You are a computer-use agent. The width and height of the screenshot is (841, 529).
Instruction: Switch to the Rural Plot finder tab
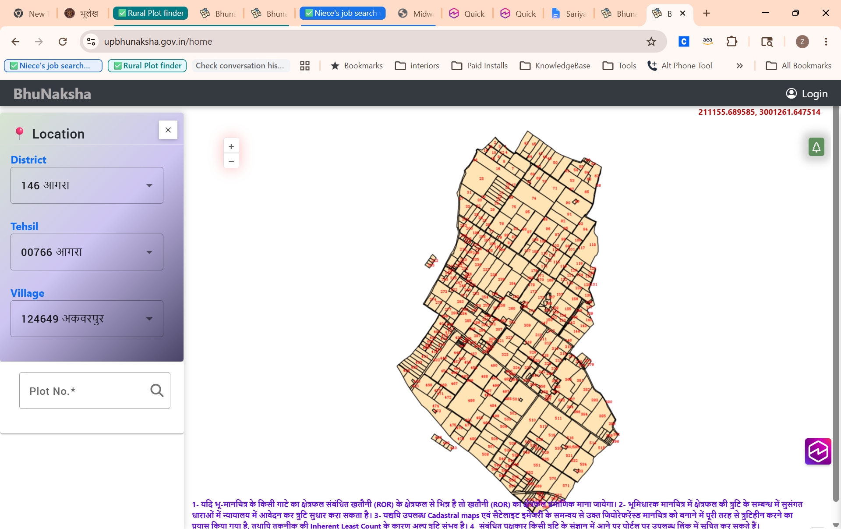point(151,13)
